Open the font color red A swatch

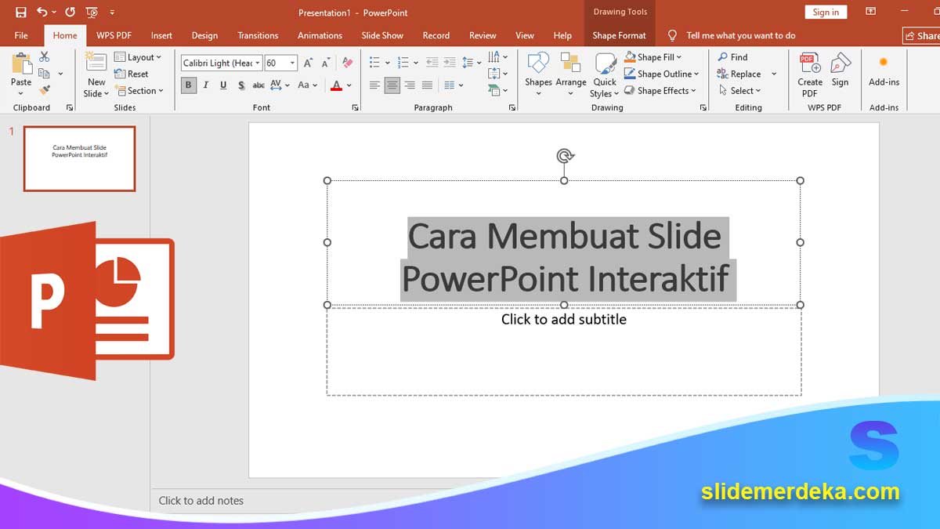click(x=336, y=85)
